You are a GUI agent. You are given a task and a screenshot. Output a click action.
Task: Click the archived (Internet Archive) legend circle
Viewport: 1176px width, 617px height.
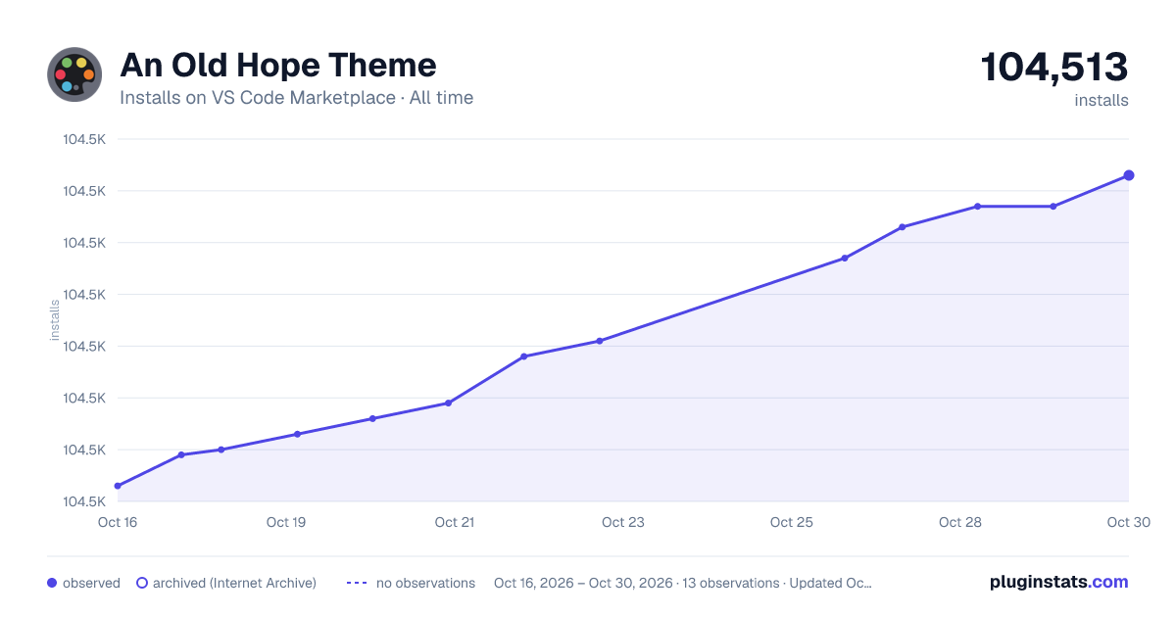(x=141, y=583)
